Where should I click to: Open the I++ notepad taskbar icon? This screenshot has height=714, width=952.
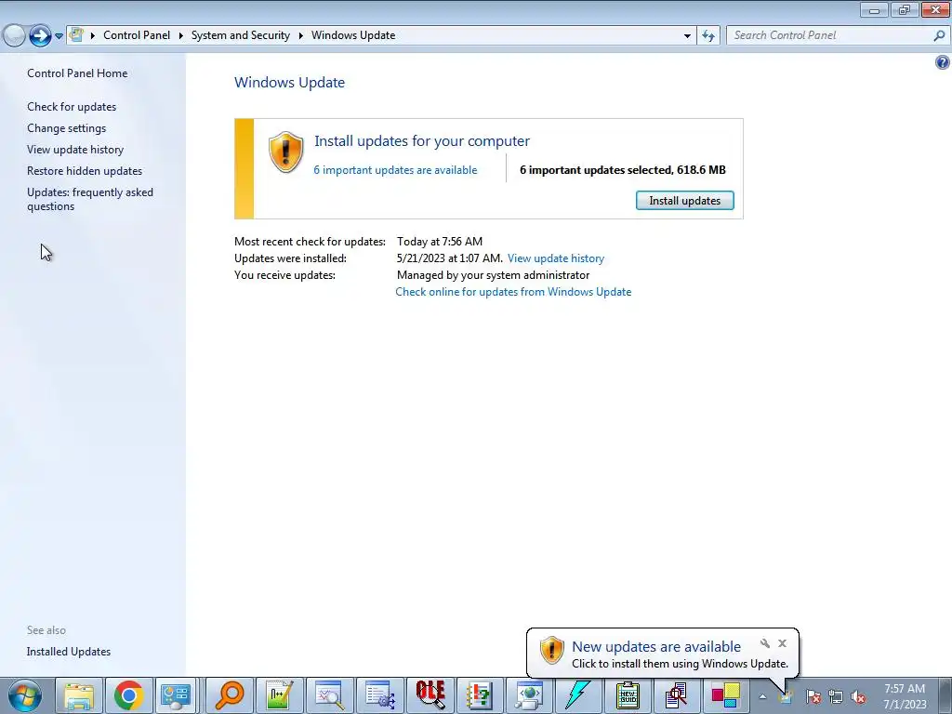[x=280, y=695]
